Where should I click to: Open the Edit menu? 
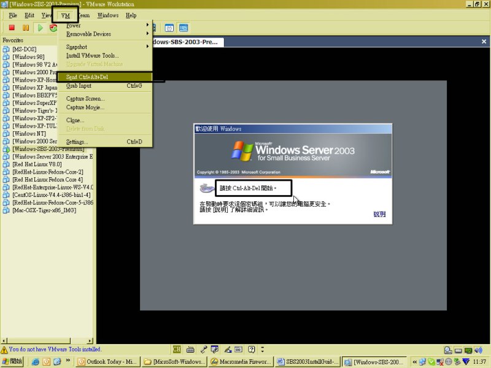29,15
